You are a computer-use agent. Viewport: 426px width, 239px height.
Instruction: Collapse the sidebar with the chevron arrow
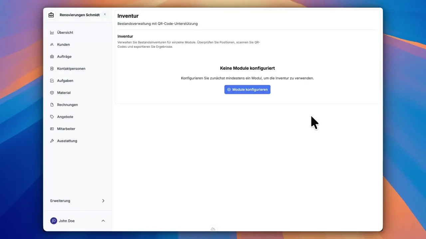tap(105, 14)
